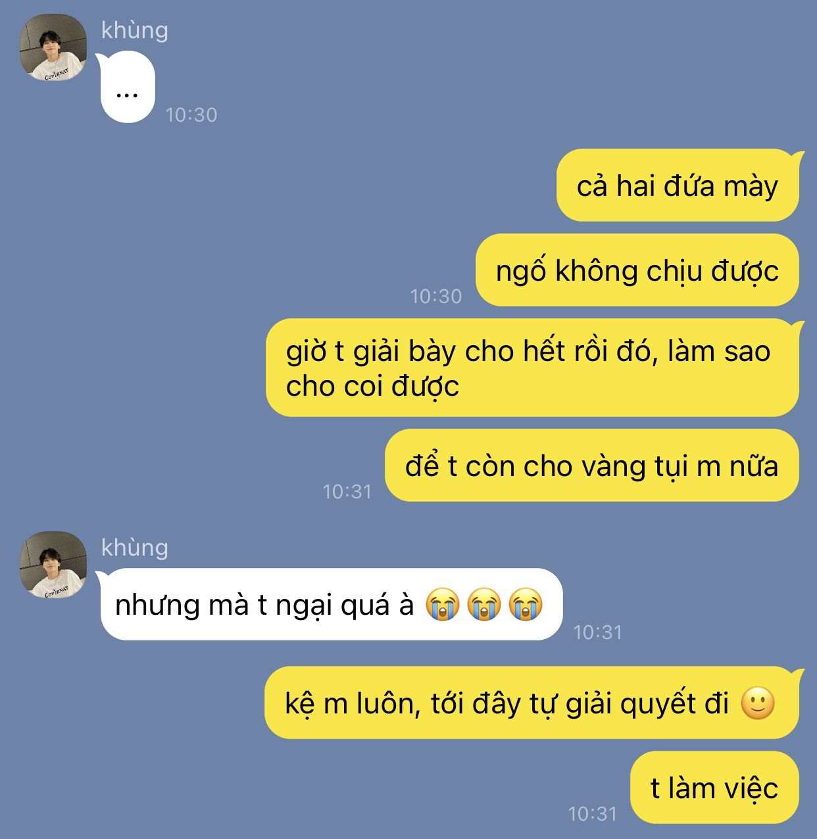817x839 pixels.
Task: Tap 10:31 timestamp beside 't làm việc'
Action: tap(593, 814)
